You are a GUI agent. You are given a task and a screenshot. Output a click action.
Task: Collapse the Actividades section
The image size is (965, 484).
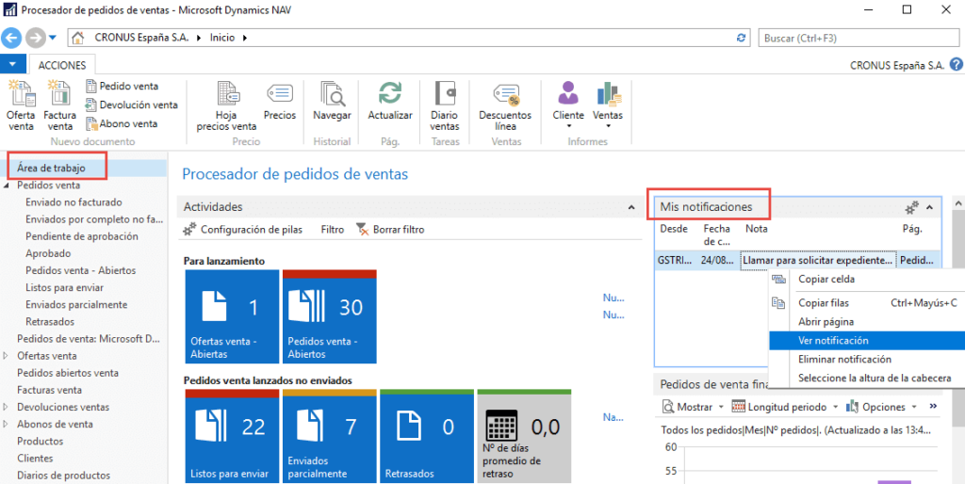(x=631, y=208)
